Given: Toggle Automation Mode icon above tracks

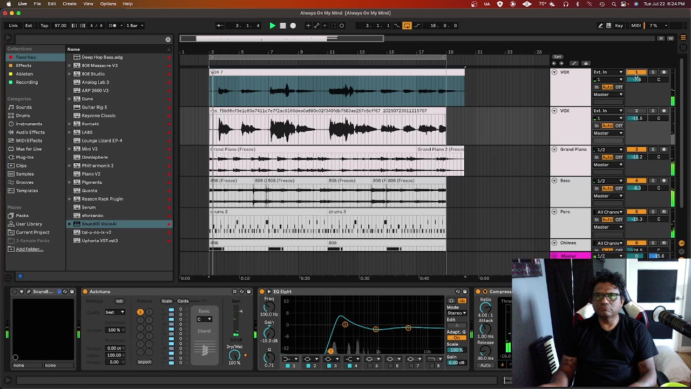Looking at the screenshot, I should (574, 63).
